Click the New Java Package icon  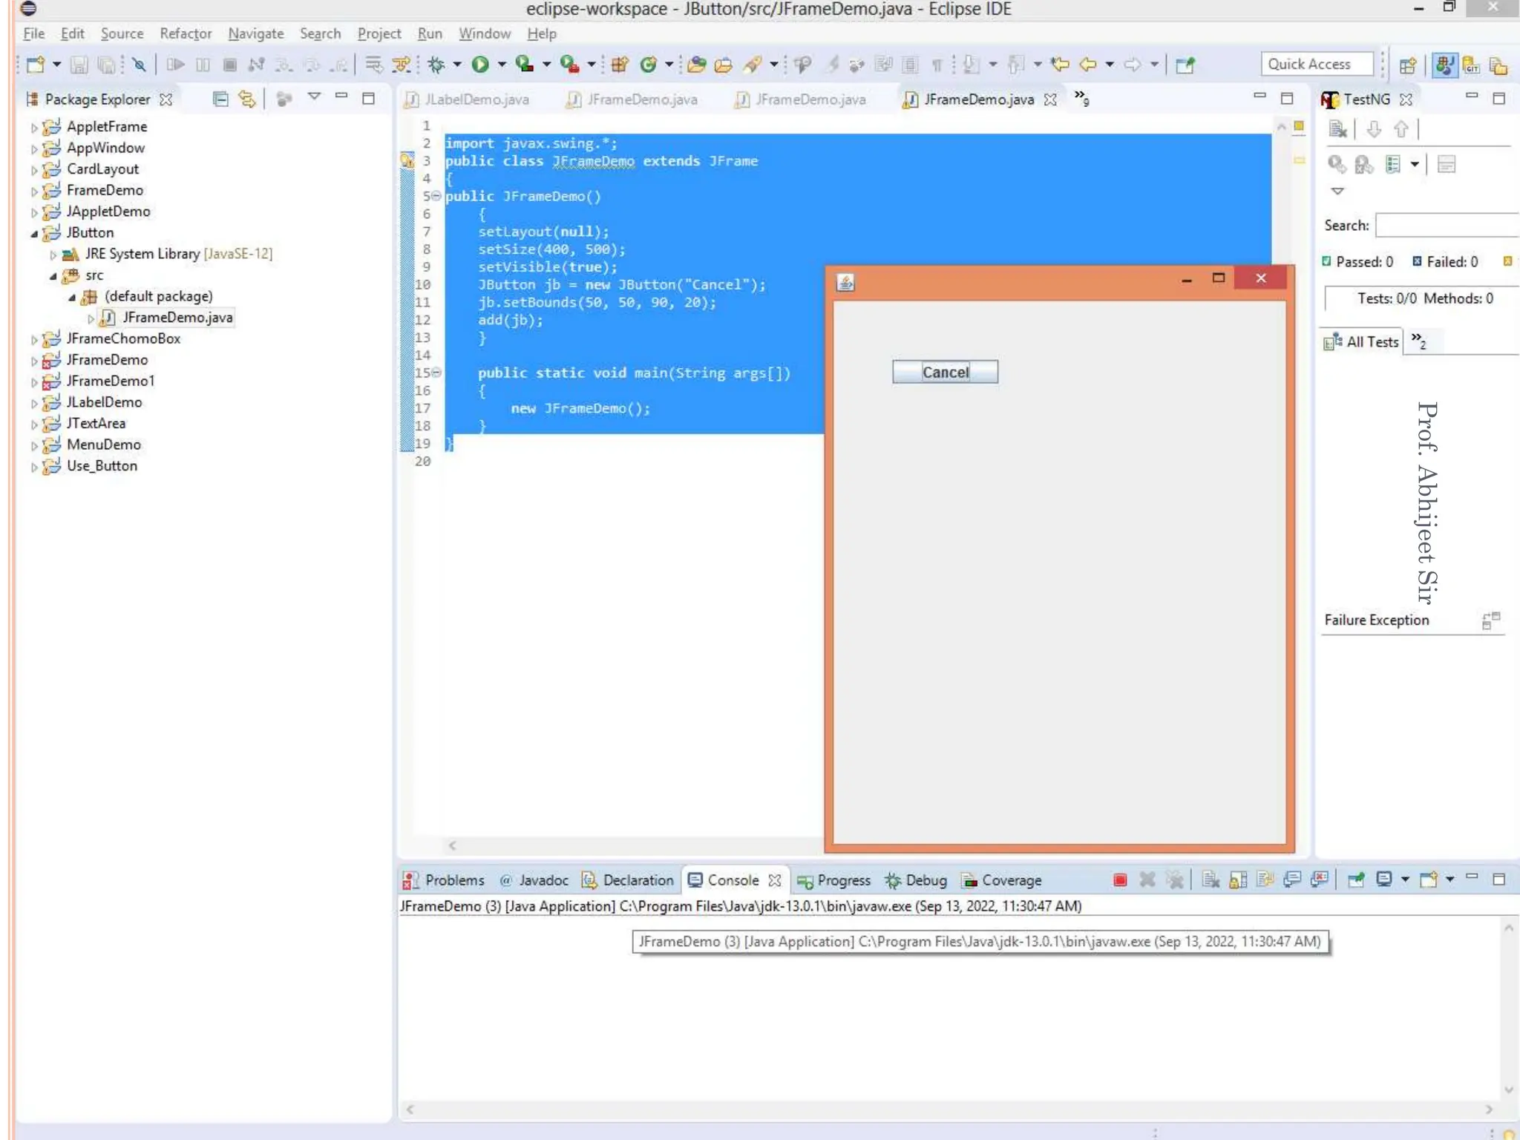pyautogui.click(x=620, y=65)
